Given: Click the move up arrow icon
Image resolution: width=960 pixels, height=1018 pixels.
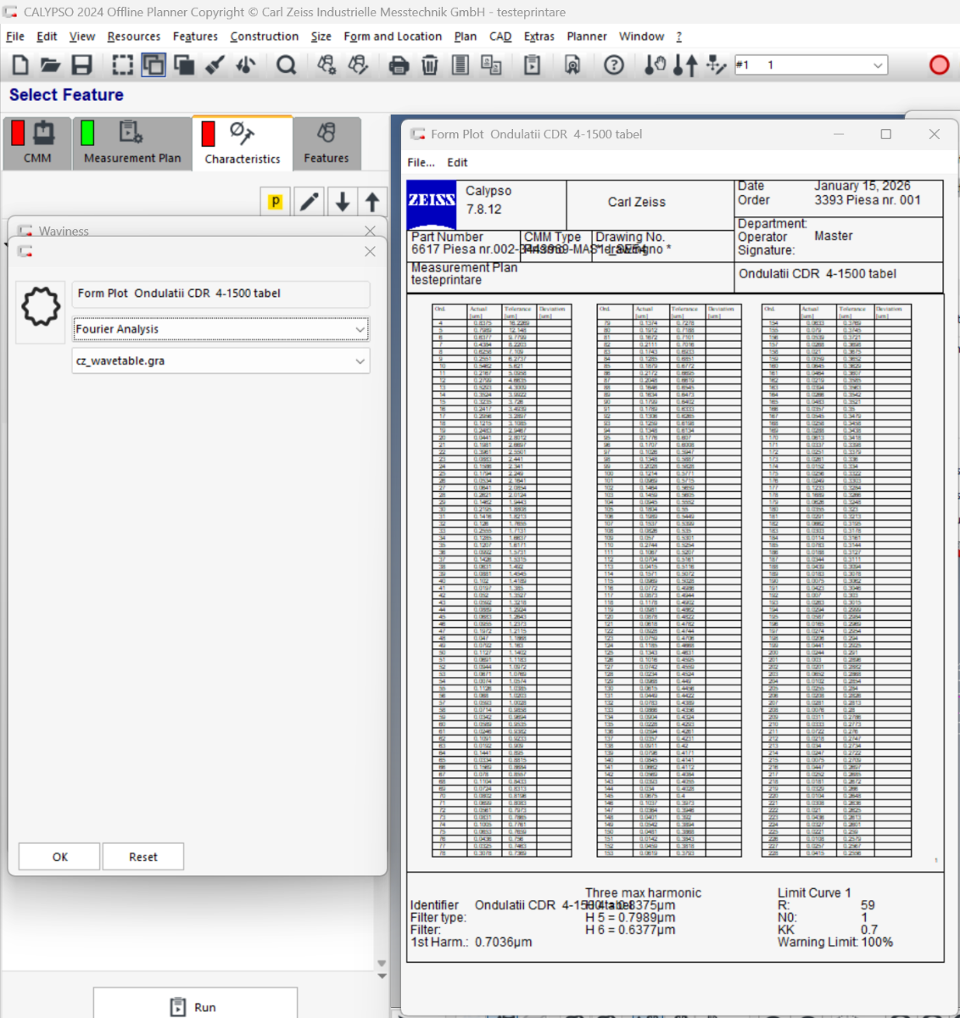Looking at the screenshot, I should click(372, 202).
